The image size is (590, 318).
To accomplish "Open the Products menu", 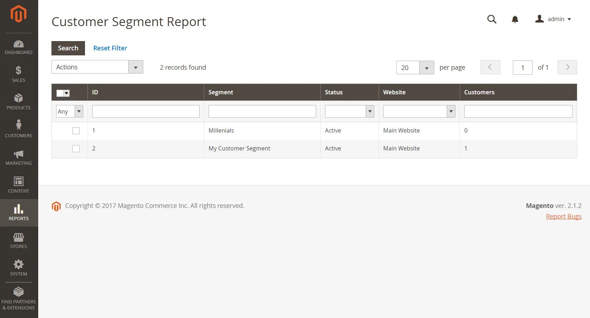I will point(19,102).
